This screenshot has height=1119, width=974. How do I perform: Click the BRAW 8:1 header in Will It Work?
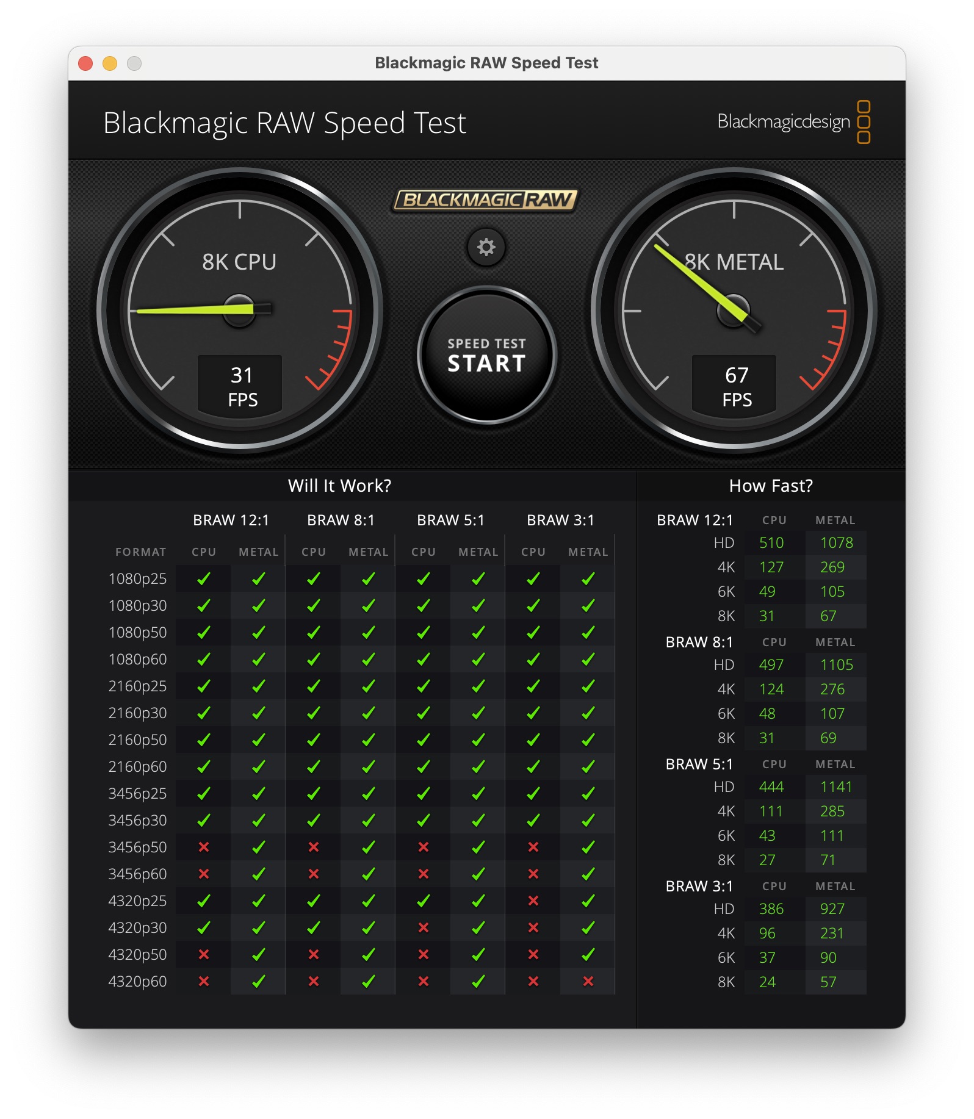pyautogui.click(x=341, y=520)
